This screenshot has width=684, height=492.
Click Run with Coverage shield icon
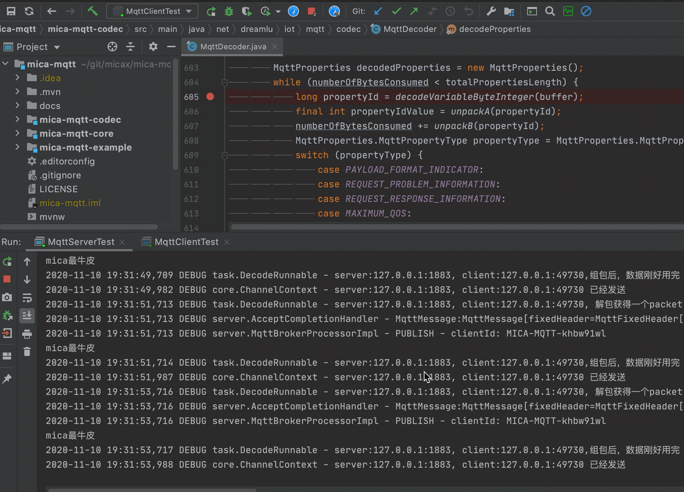coord(247,11)
